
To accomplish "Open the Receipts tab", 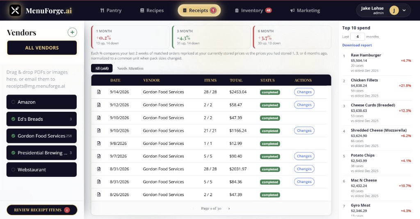I will (199, 10).
